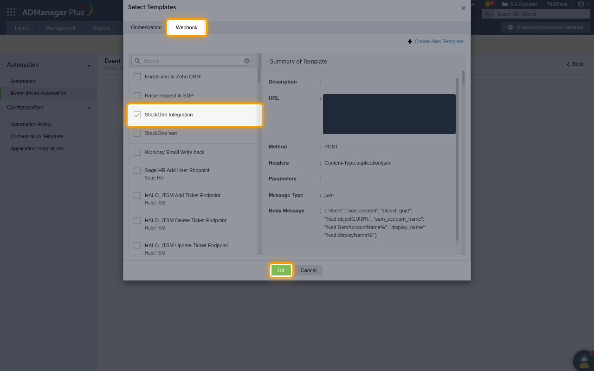Open Automation Policy in the sidebar
Screen dimensions: 594x371
[31, 124]
